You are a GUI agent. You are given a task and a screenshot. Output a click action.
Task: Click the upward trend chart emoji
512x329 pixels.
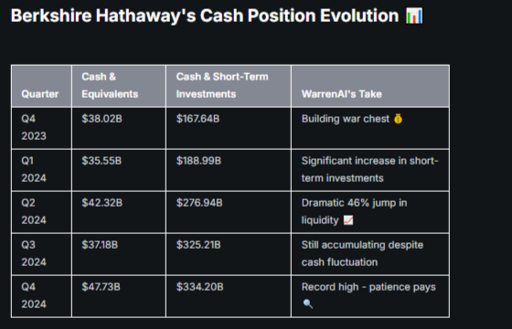pos(348,220)
